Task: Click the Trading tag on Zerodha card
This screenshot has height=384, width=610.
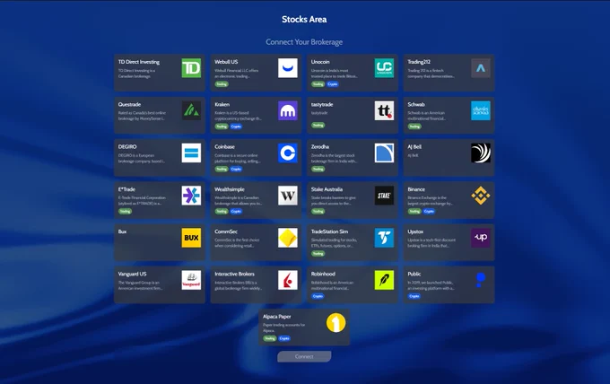Action: pyautogui.click(x=318, y=169)
